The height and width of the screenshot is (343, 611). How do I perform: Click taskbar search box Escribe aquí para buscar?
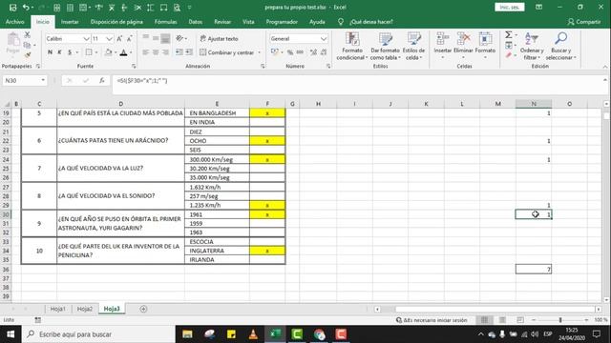98,334
